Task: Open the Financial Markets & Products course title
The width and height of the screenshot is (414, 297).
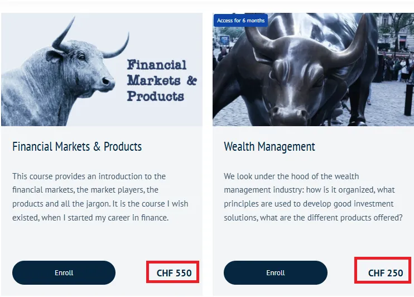Action: pos(77,146)
